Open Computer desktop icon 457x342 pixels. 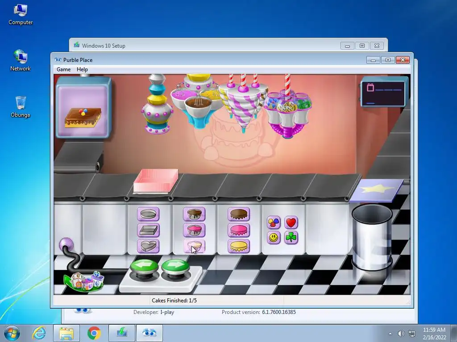pos(21,15)
